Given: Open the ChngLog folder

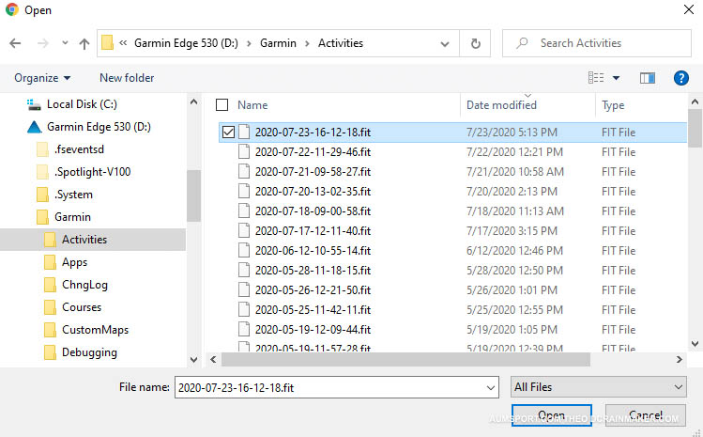Looking at the screenshot, I should 84,285.
